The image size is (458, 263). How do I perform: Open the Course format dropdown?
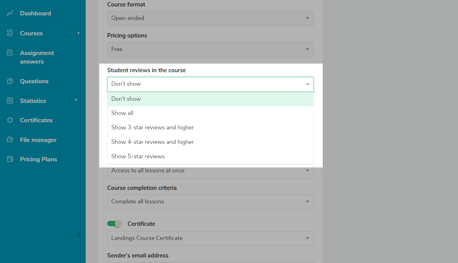(210, 18)
